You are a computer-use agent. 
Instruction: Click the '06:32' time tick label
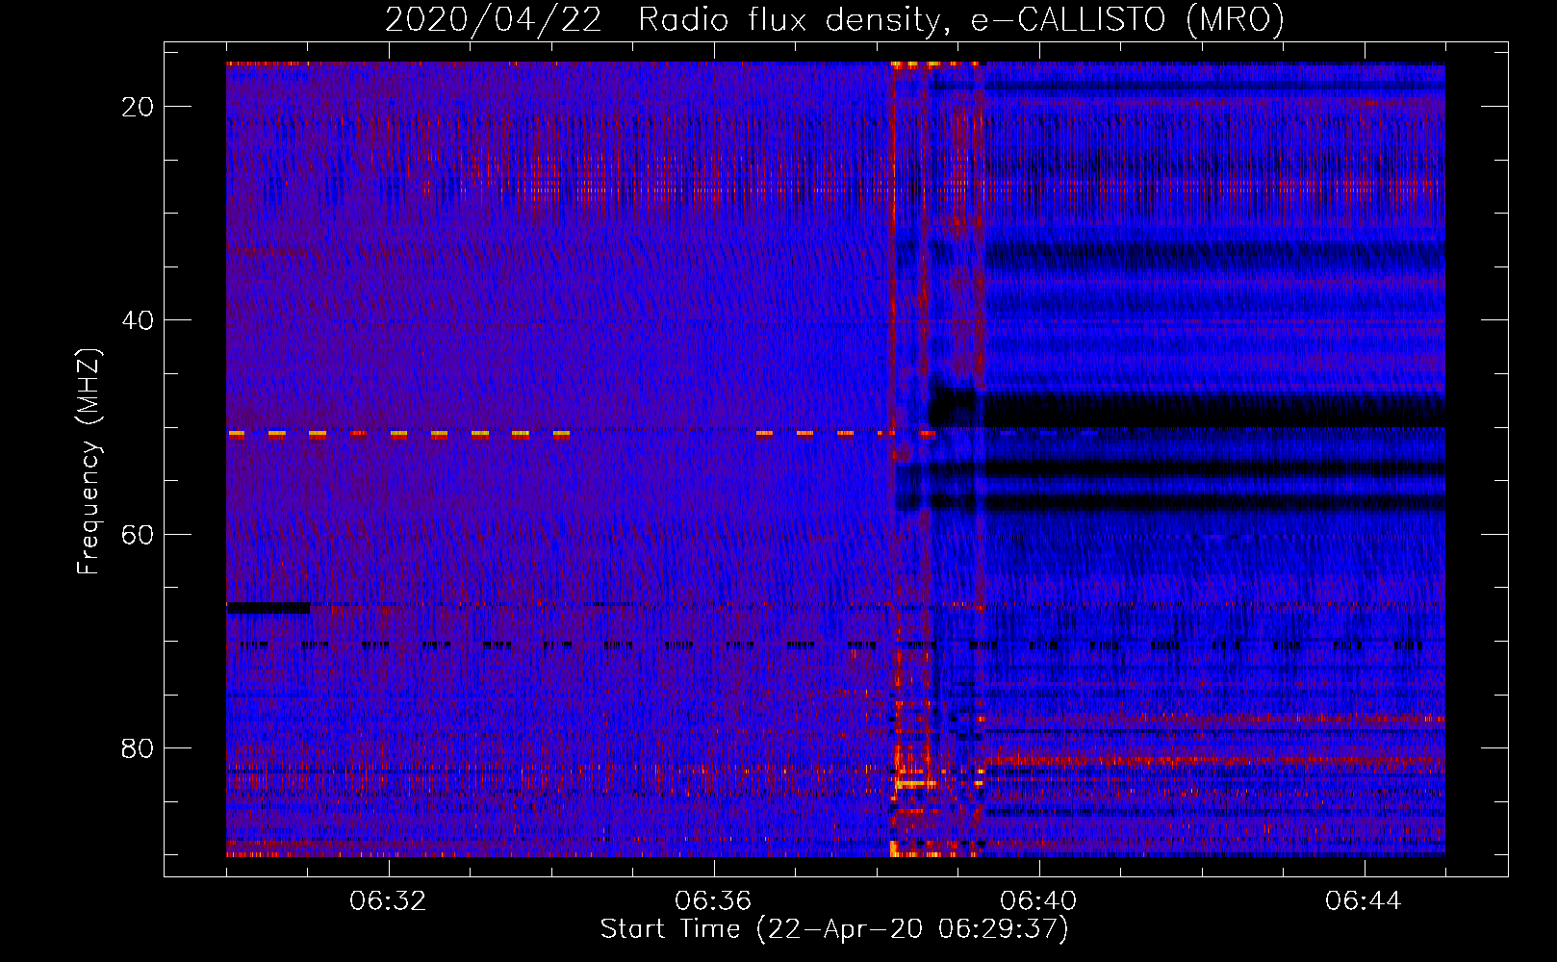[x=388, y=901]
